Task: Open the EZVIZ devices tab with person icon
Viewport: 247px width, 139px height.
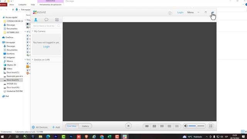Action: [36, 20]
